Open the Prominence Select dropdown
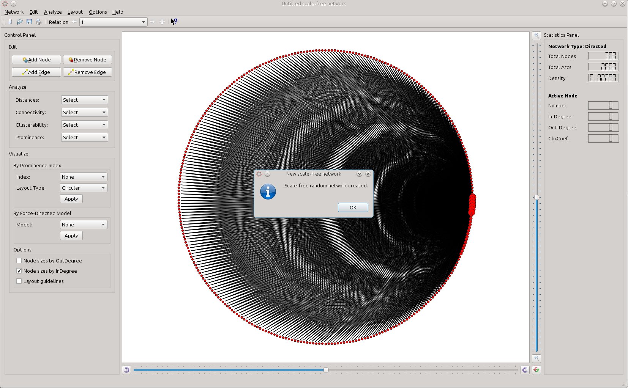The width and height of the screenshot is (628, 388). point(84,137)
